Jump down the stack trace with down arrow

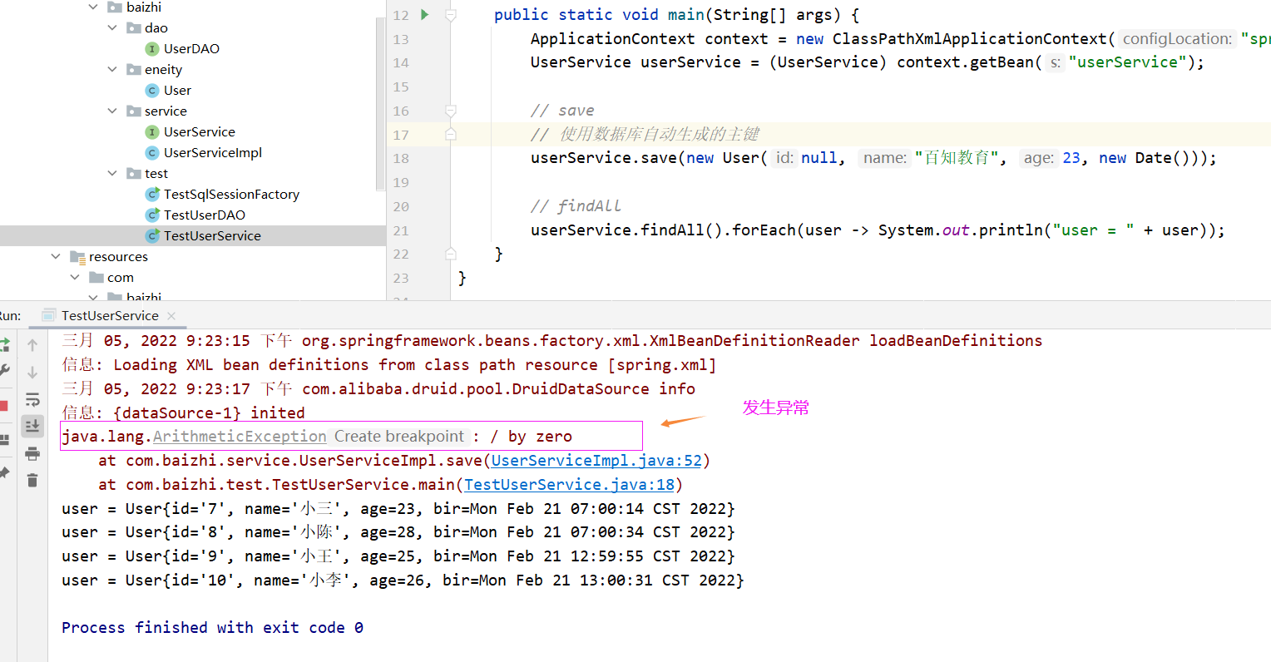[32, 372]
